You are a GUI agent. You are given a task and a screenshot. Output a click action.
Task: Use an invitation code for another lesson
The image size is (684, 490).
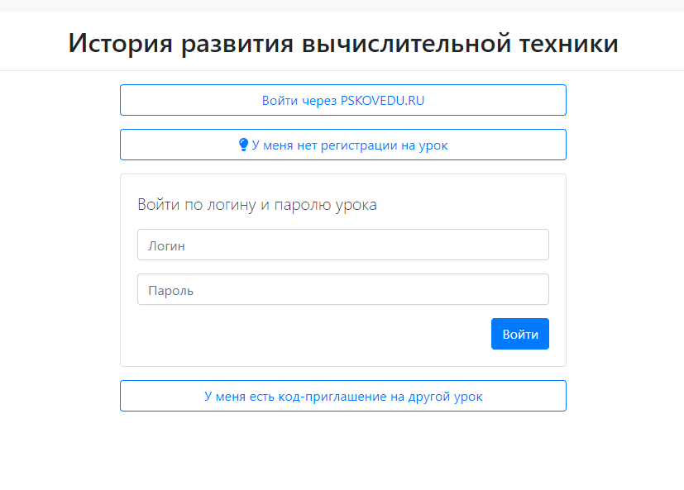pyautogui.click(x=343, y=396)
